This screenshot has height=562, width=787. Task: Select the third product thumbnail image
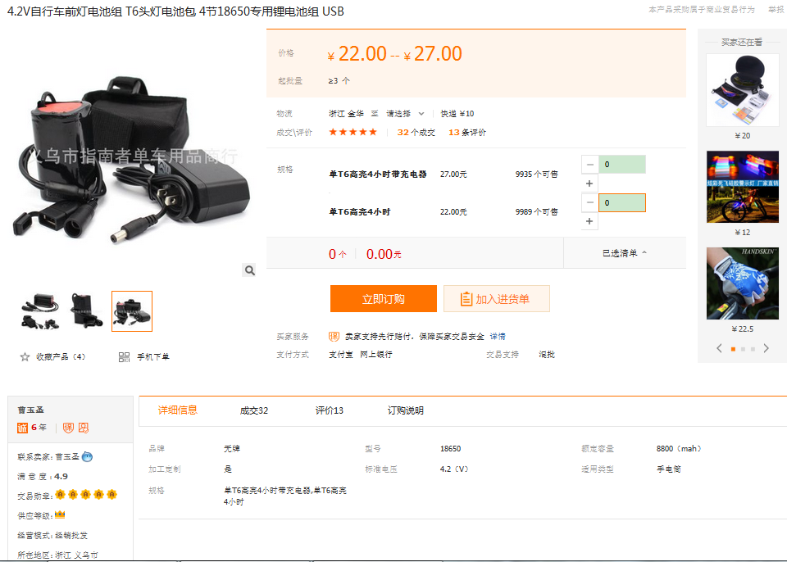point(132,311)
